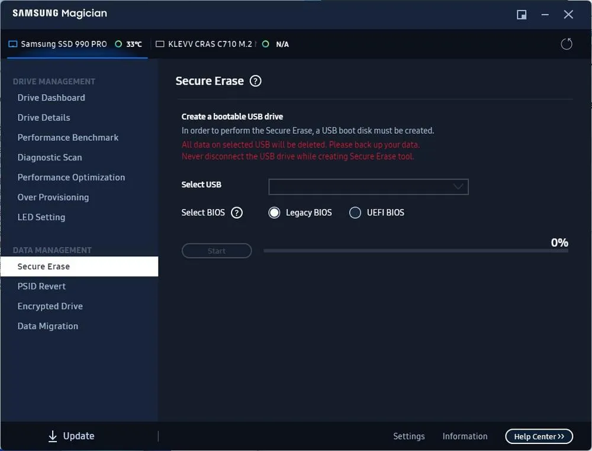Click the 33°C temperature reading
The width and height of the screenshot is (592, 451).
[x=134, y=44]
